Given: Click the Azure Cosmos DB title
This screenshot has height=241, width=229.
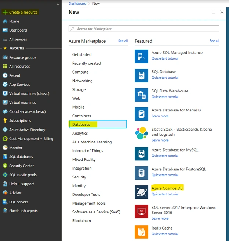Looking at the screenshot, I should coord(167,188).
